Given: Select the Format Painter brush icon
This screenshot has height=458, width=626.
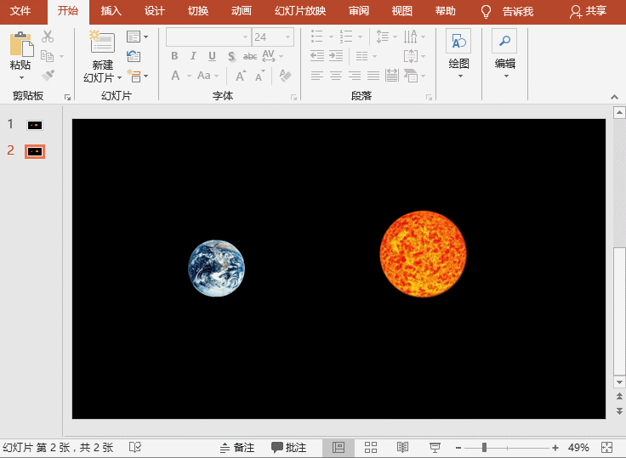Looking at the screenshot, I should 48,75.
